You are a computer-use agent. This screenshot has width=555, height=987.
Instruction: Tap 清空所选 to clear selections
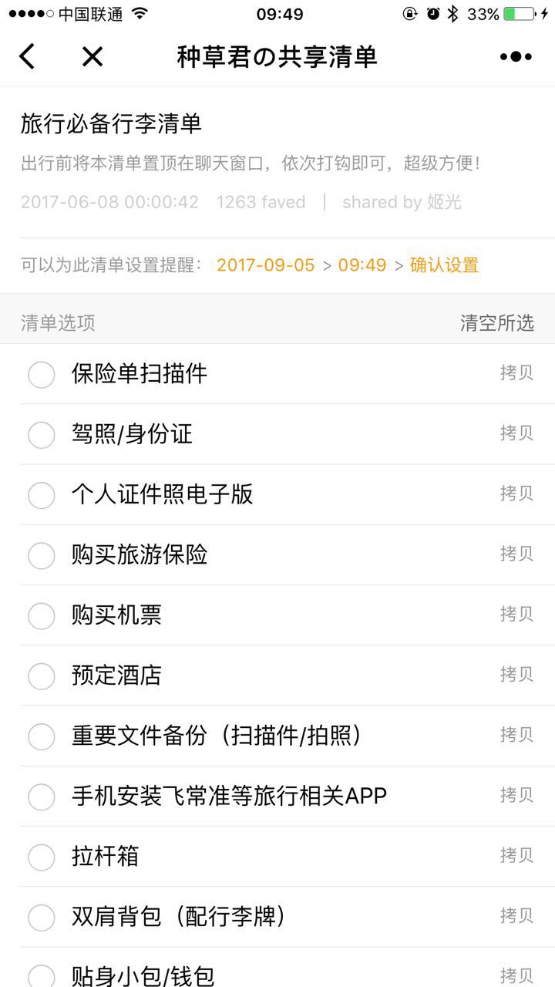point(497,323)
